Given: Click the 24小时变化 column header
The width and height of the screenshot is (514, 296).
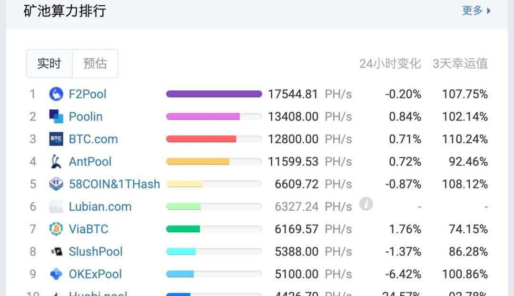Looking at the screenshot, I should 390,64.
